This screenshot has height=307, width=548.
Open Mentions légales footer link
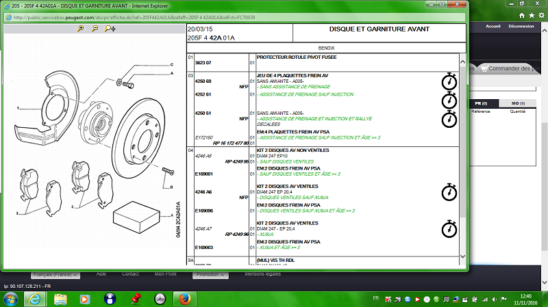(263, 274)
